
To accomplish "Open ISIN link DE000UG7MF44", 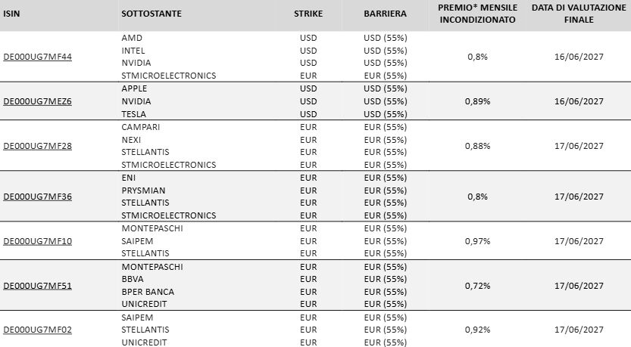I will 38,57.
